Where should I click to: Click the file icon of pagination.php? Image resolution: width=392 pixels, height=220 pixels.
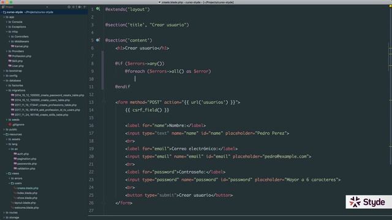click(x=15, y=159)
